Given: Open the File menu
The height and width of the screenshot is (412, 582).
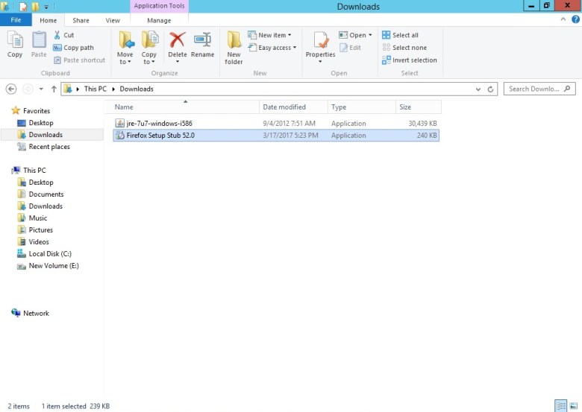Looking at the screenshot, I should tap(16, 21).
